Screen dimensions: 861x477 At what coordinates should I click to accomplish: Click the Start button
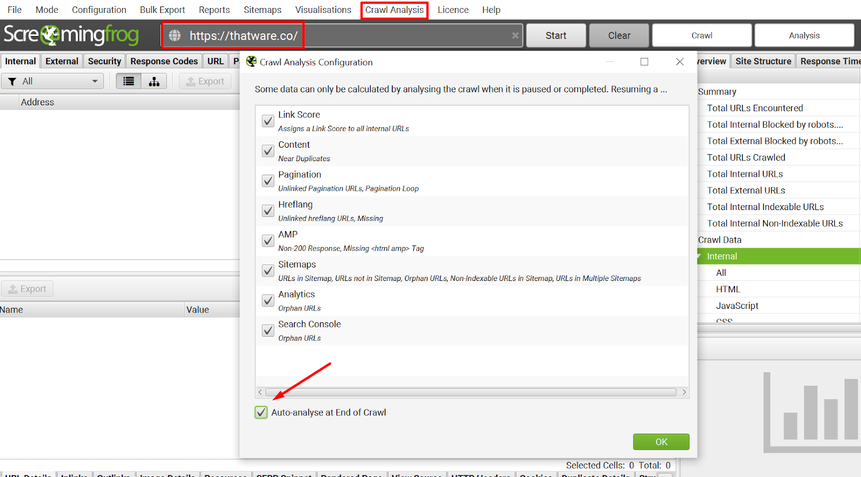point(556,35)
